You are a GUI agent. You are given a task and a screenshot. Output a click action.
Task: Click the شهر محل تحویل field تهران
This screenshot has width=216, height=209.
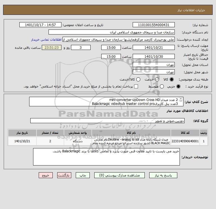pyautogui.click(x=154, y=72)
